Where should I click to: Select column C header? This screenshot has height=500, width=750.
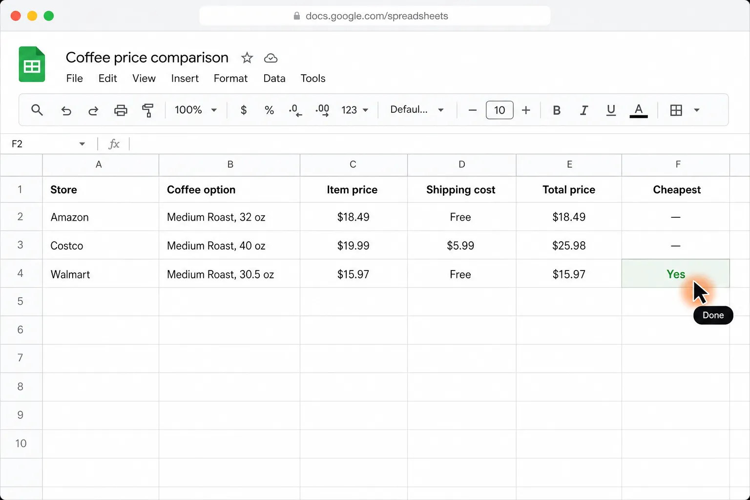point(354,165)
